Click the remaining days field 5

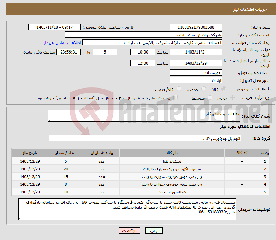(105, 52)
